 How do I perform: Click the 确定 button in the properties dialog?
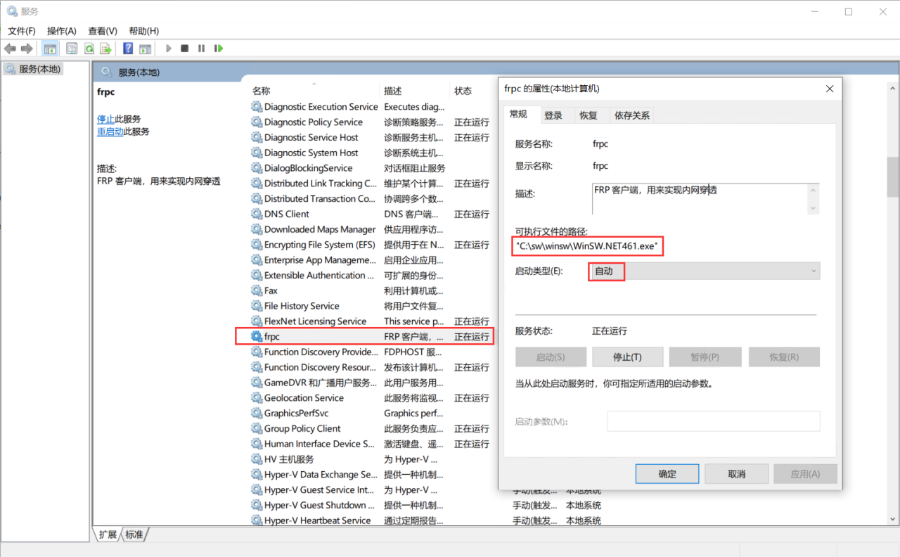667,473
